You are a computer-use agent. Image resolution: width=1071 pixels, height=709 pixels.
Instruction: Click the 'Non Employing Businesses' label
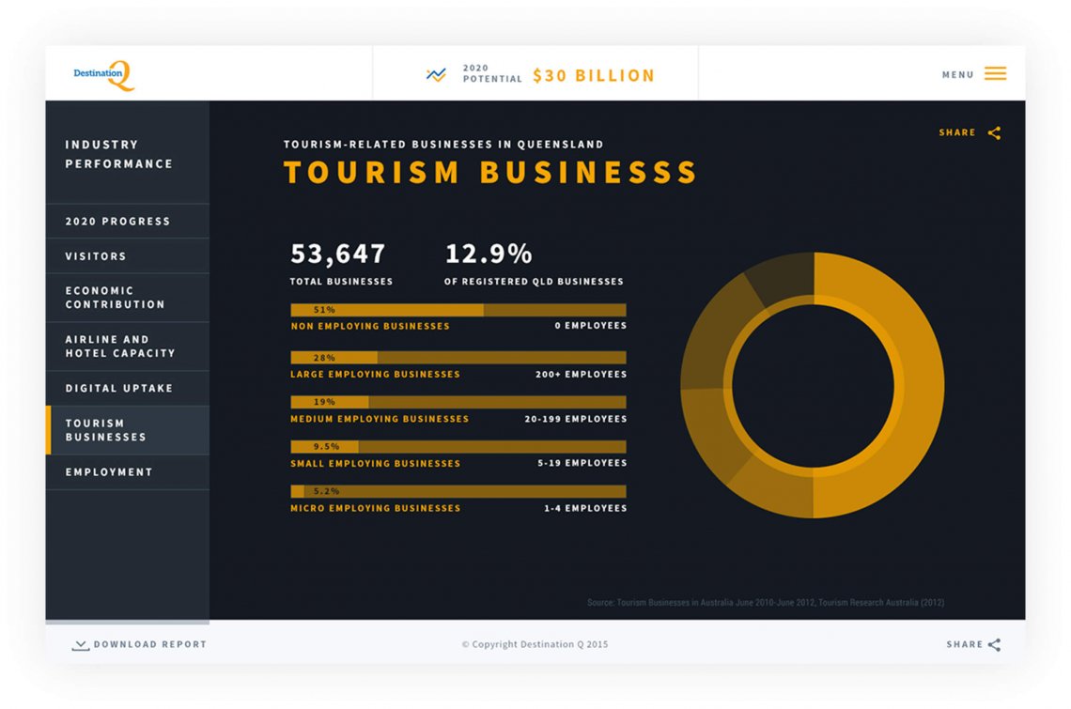tap(370, 327)
